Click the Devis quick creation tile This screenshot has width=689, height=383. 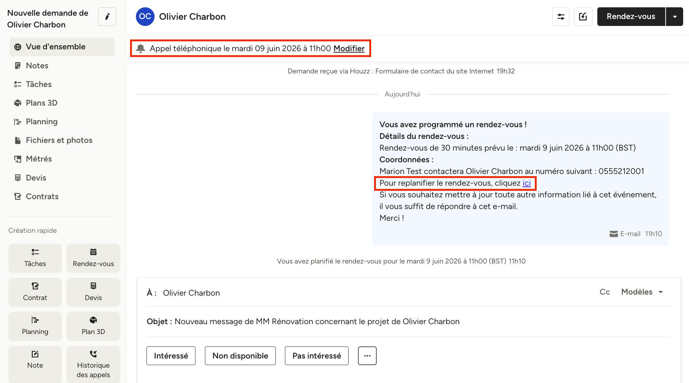pyautogui.click(x=93, y=292)
